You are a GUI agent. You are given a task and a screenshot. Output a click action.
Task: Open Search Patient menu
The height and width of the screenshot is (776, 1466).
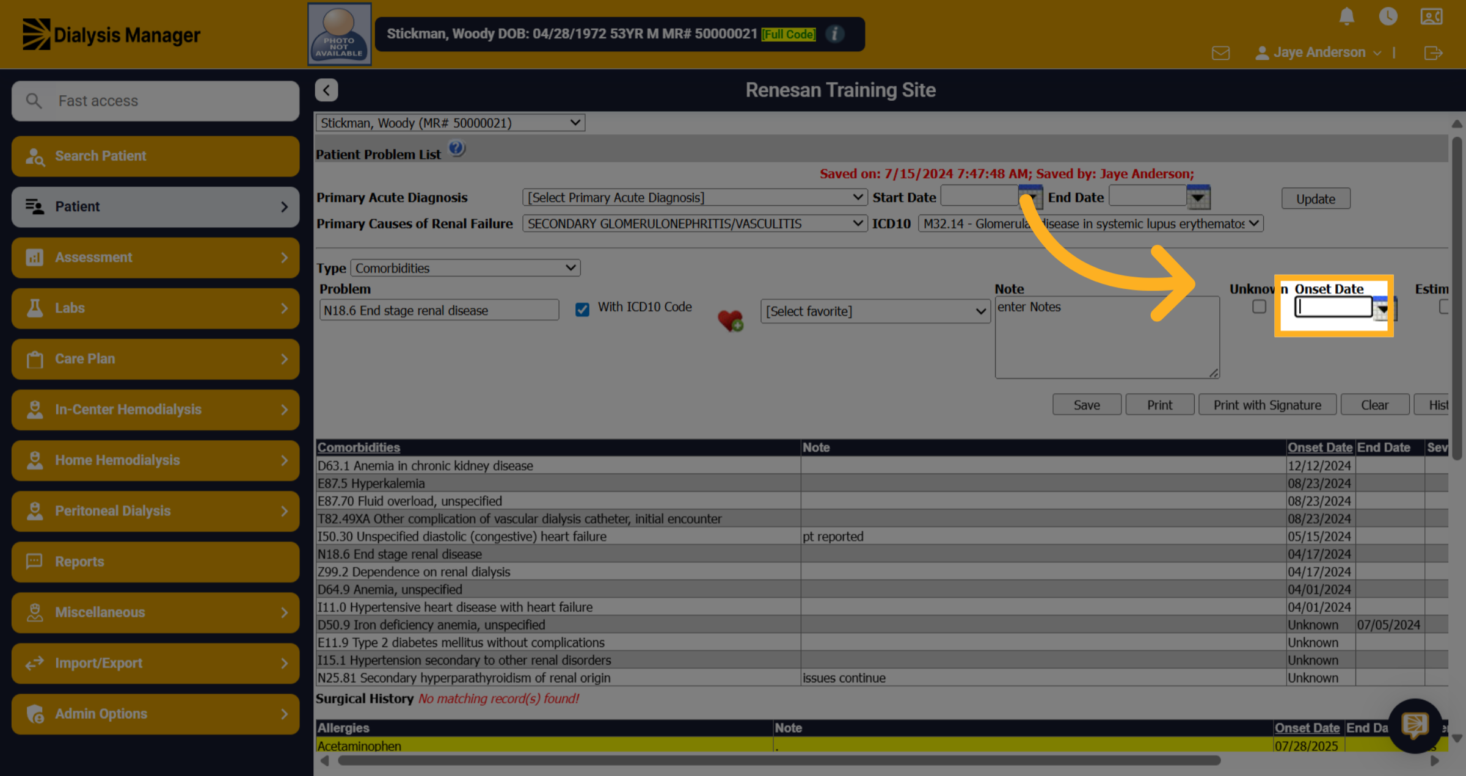click(x=155, y=156)
